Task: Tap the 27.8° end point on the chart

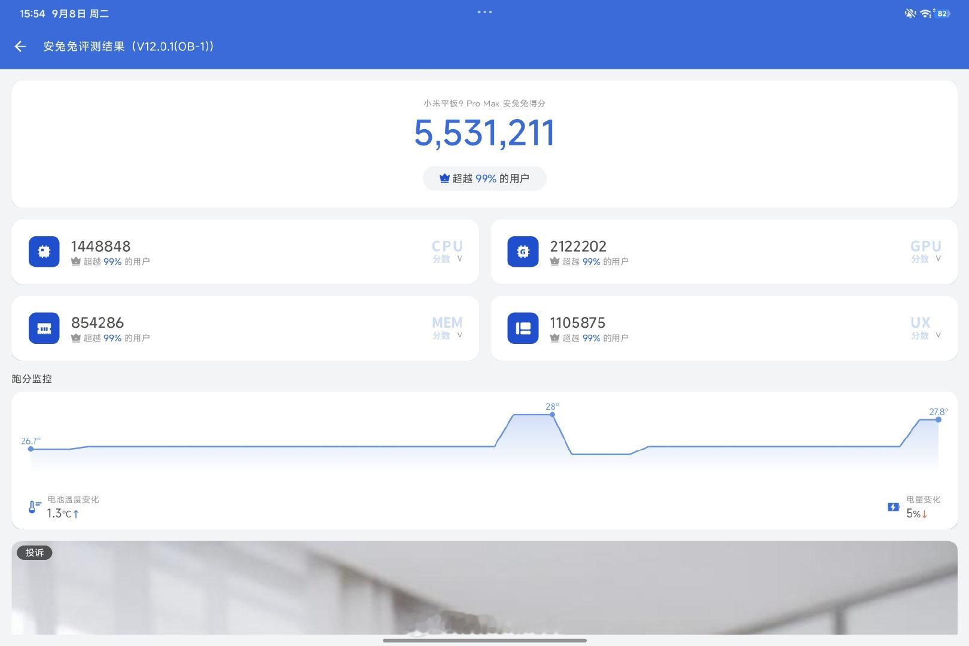Action: coord(938,419)
